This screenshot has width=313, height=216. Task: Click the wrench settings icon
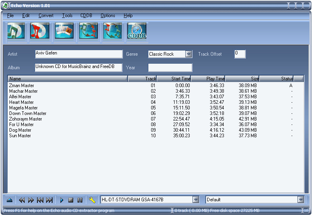coord(92,200)
